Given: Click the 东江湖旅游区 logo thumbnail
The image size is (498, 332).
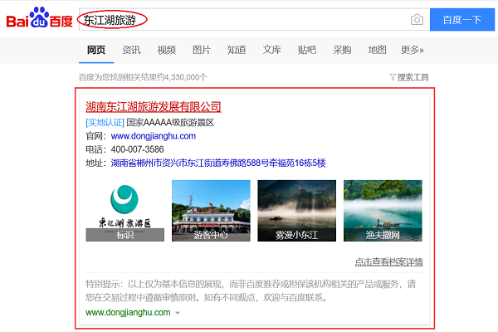Looking at the screenshot, I should (125, 210).
